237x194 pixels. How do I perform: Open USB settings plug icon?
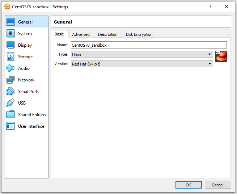[10, 103]
